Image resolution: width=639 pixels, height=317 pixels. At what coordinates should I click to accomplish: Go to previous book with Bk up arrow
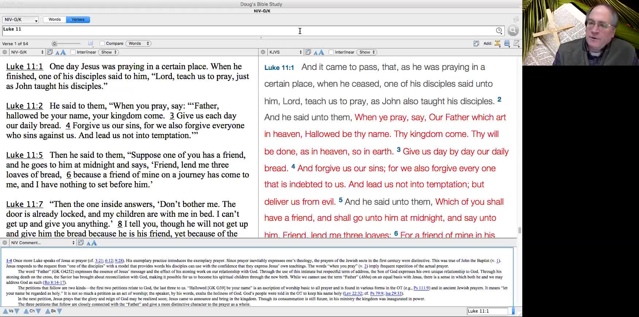pos(48,311)
